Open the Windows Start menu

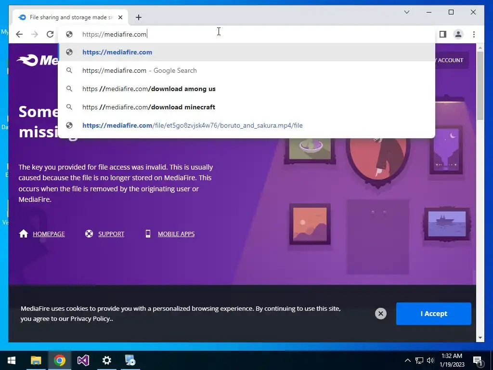(12, 360)
